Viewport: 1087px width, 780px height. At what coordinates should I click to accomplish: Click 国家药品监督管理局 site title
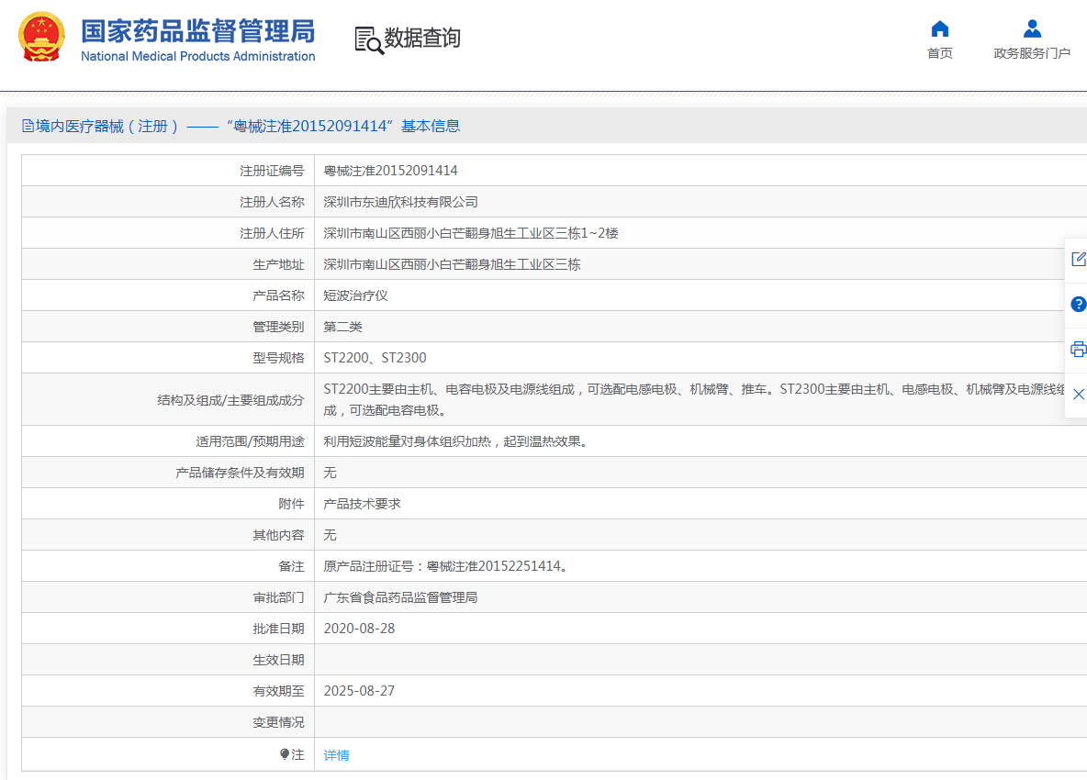click(x=197, y=31)
